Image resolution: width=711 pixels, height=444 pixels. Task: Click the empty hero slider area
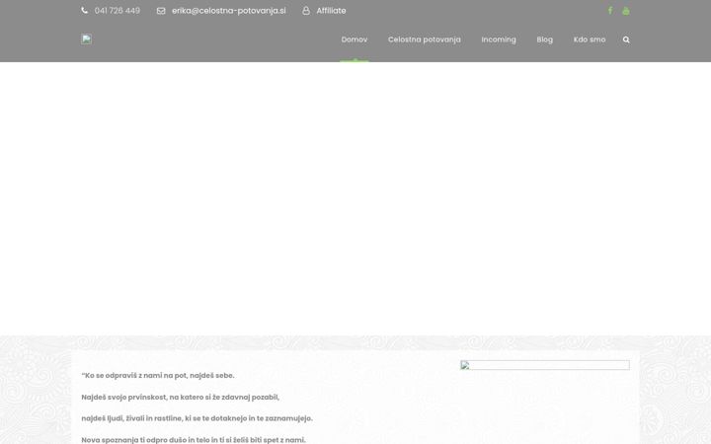coord(355,198)
